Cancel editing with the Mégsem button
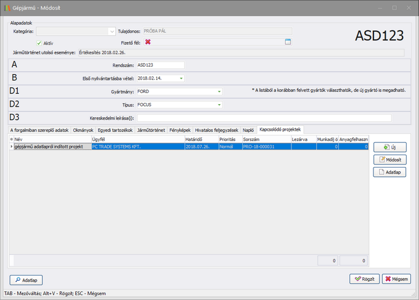Image resolution: width=419 pixels, height=300 pixels. 396,279
